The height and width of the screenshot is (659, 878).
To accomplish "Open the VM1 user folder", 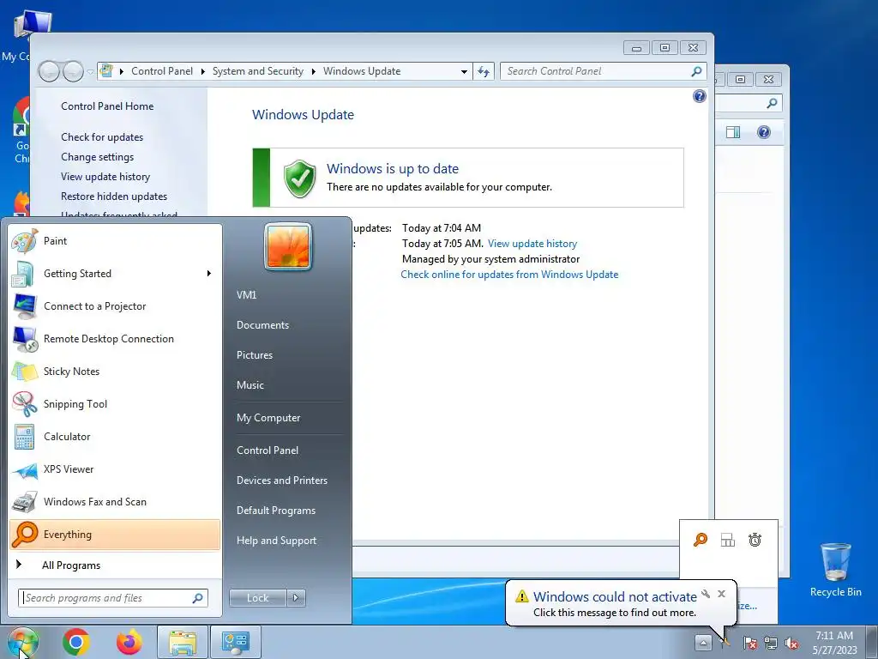I will (246, 295).
